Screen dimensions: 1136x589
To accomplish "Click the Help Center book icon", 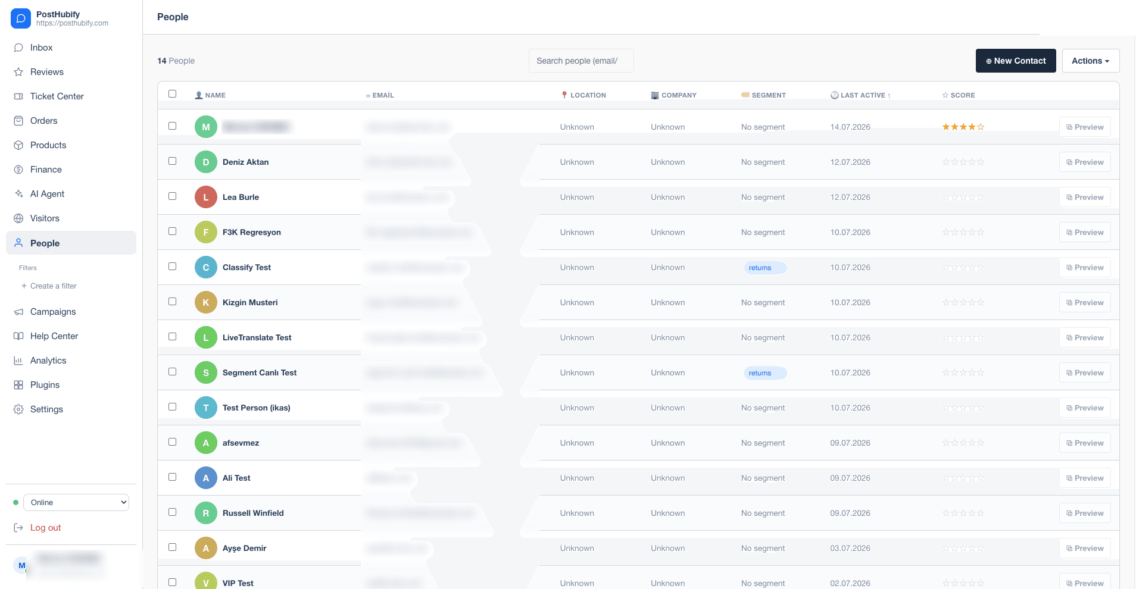I will 18,336.
